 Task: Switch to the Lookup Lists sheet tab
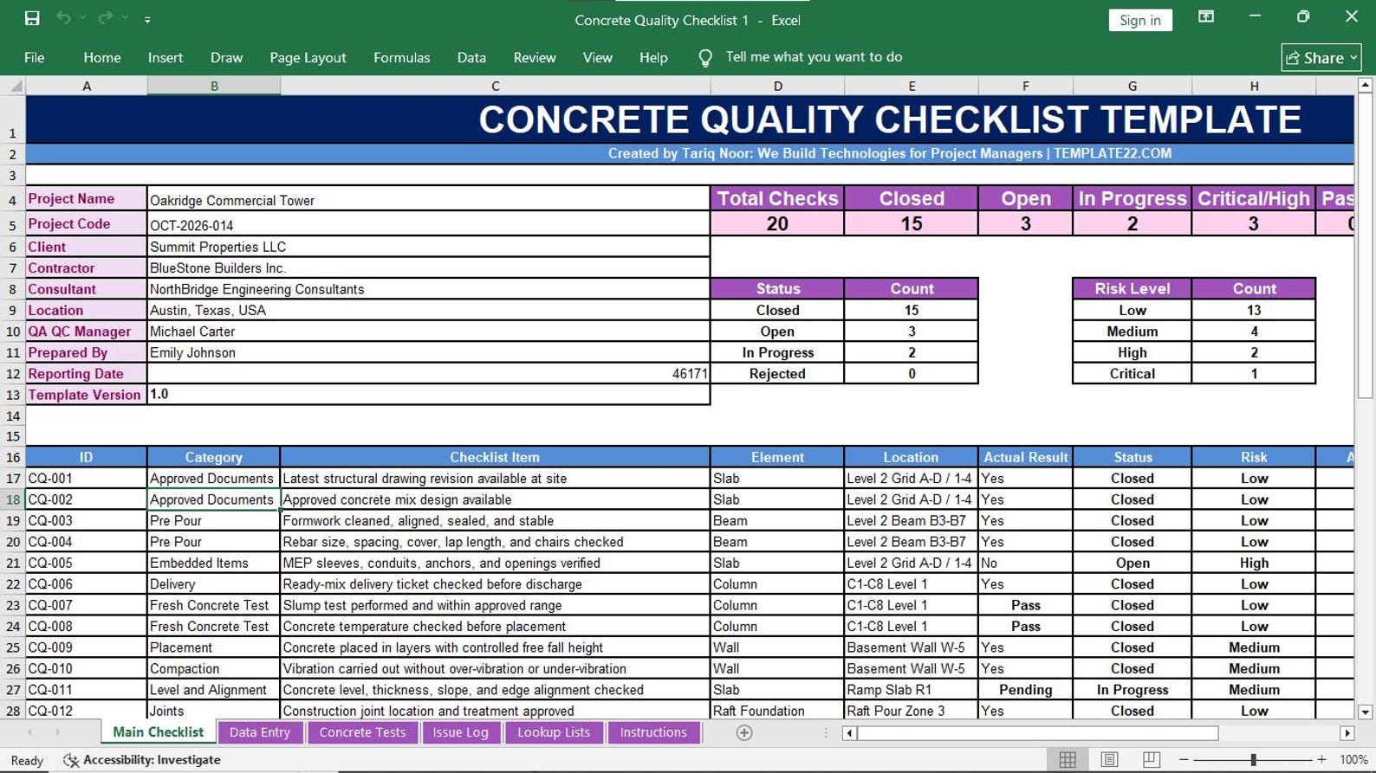click(x=554, y=732)
